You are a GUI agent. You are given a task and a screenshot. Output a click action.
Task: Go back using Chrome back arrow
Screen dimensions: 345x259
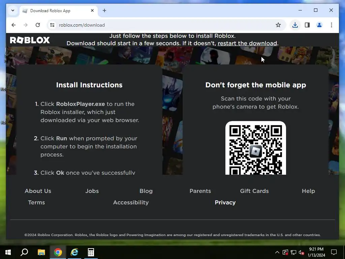coord(13,25)
